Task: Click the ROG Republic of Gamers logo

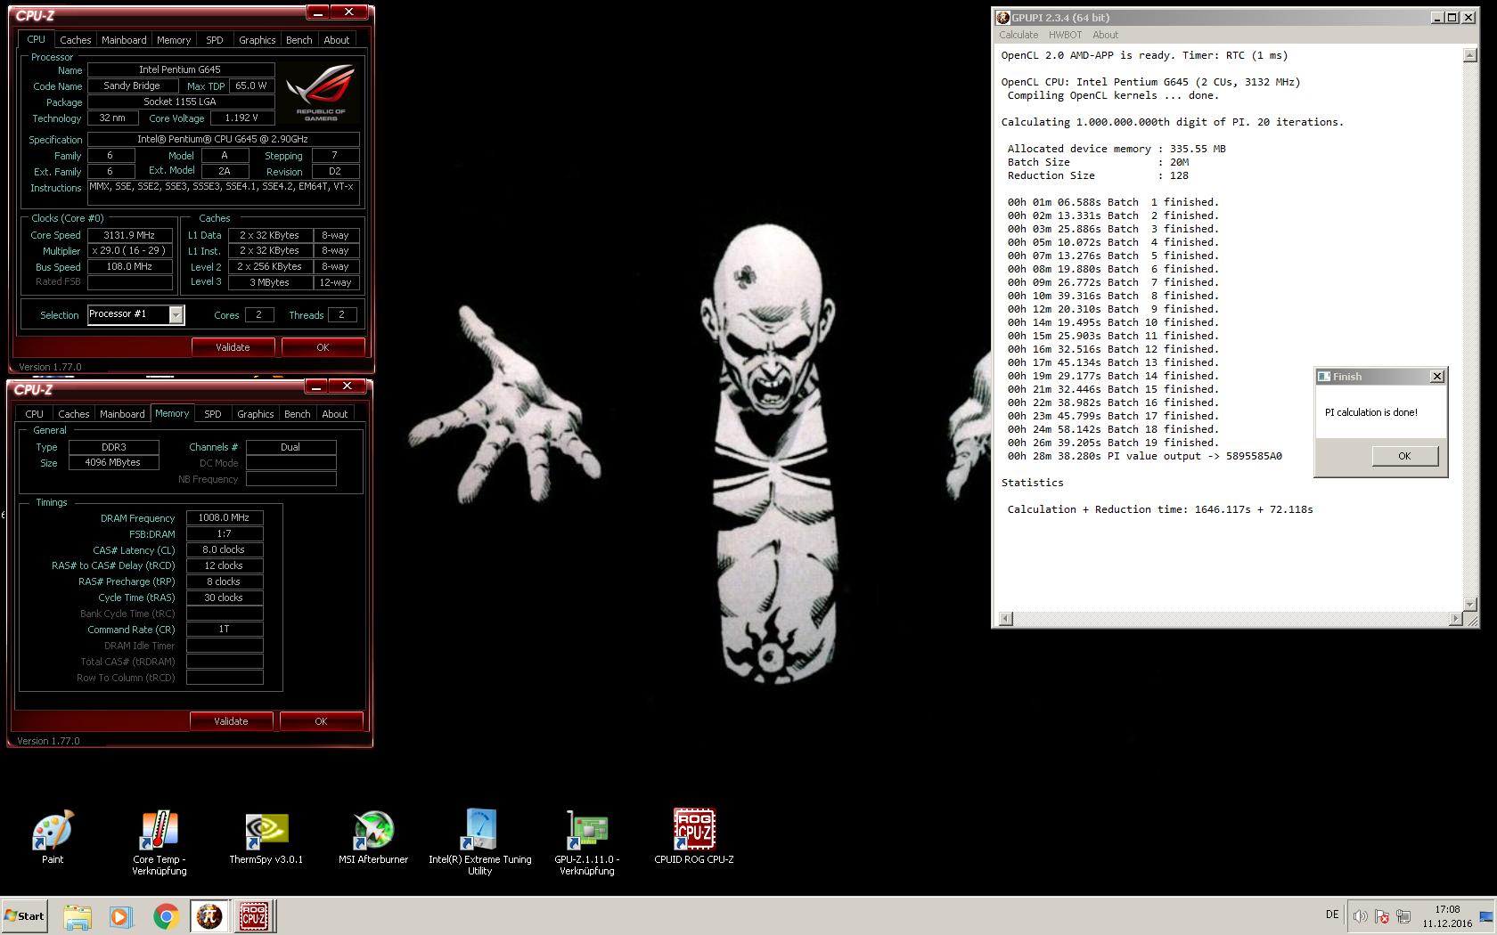Action: pos(321,93)
